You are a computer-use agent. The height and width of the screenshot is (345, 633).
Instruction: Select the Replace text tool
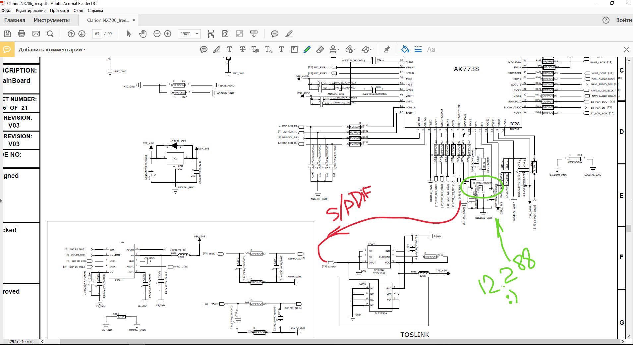pos(255,50)
